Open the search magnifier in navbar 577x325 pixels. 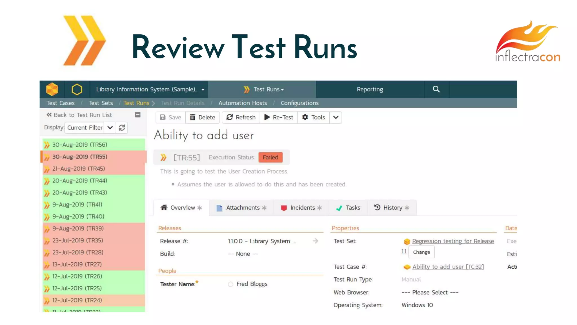436,89
